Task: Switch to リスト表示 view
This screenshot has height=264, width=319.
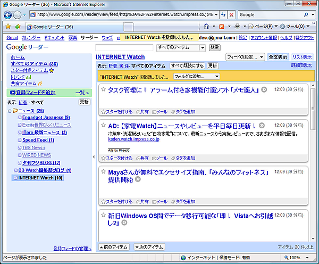Action: pyautogui.click(x=301, y=56)
